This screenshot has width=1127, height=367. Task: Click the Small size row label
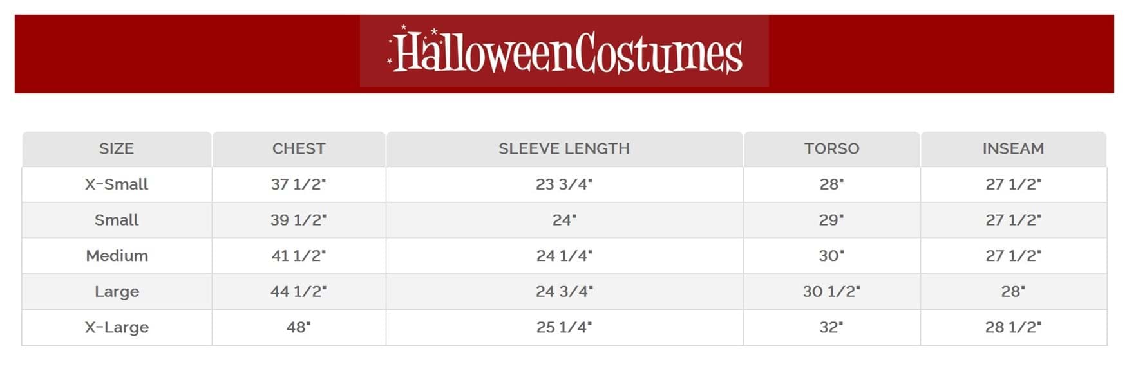[117, 220]
